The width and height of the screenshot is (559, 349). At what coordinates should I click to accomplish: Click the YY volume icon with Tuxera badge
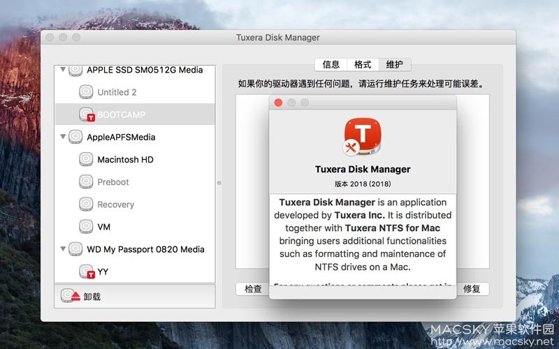[x=87, y=272]
